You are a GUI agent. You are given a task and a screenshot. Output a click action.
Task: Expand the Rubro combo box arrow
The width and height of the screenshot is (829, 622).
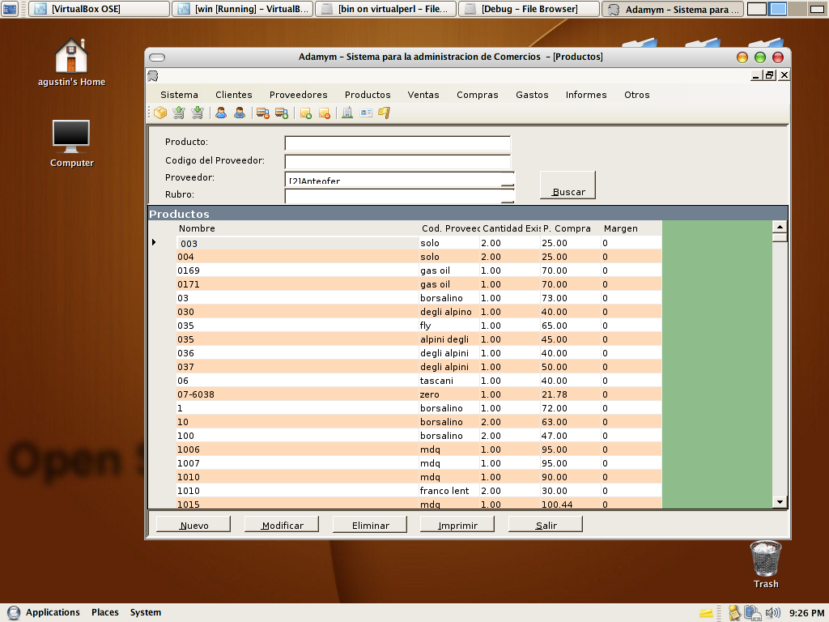point(507,196)
